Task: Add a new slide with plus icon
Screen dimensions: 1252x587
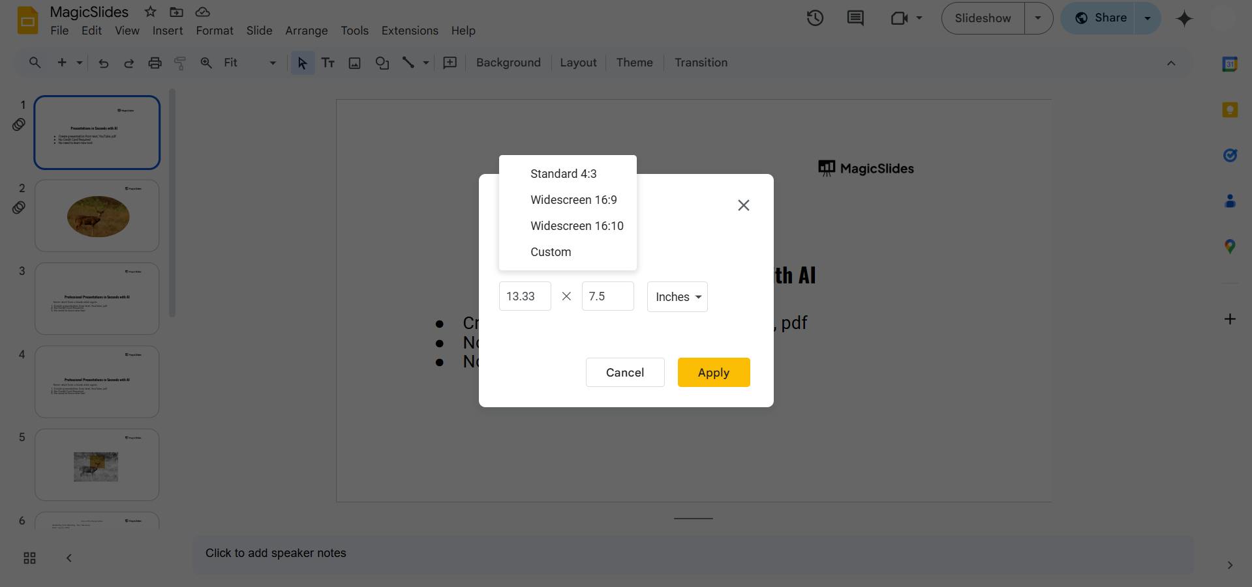Action: click(x=62, y=63)
